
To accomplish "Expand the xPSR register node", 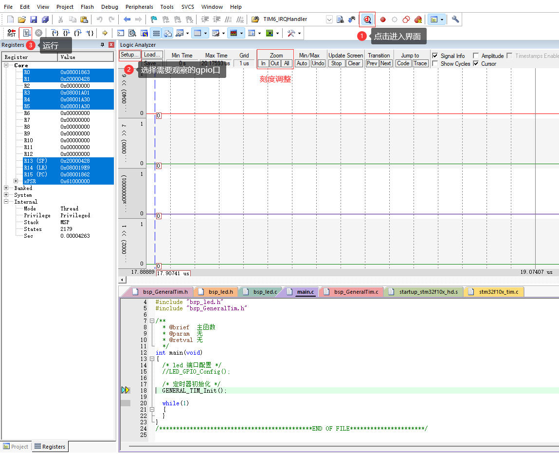I will tap(16, 181).
